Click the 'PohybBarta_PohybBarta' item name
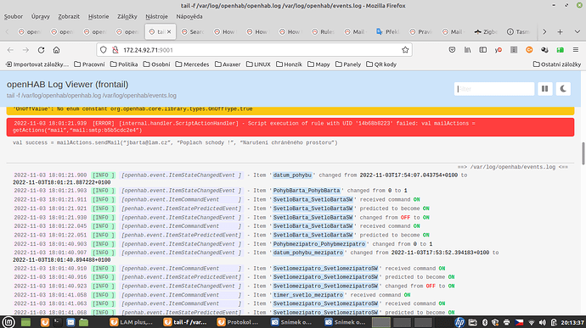The width and height of the screenshot is (586, 328). click(x=307, y=191)
